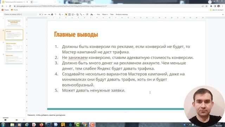This screenshot has width=225, height=127.
Task: Open green Camtasia icon on taskbar
Action: tap(77, 125)
